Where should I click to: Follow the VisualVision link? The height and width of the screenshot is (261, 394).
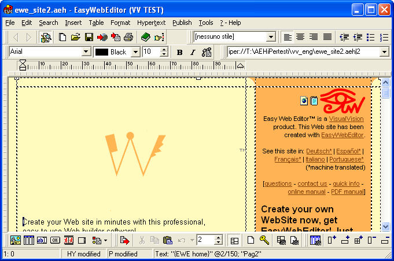click(346, 119)
